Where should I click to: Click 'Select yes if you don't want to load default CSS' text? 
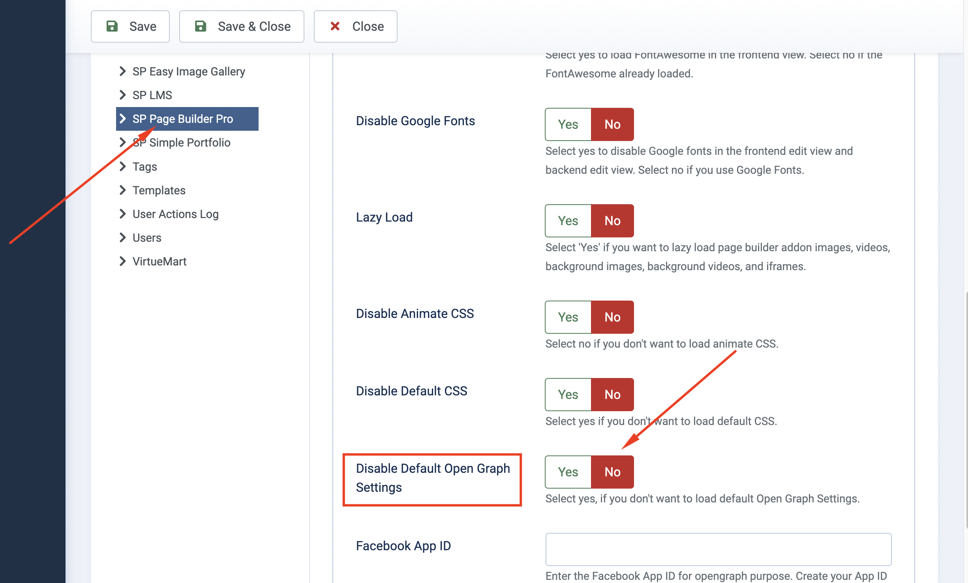[x=661, y=421]
